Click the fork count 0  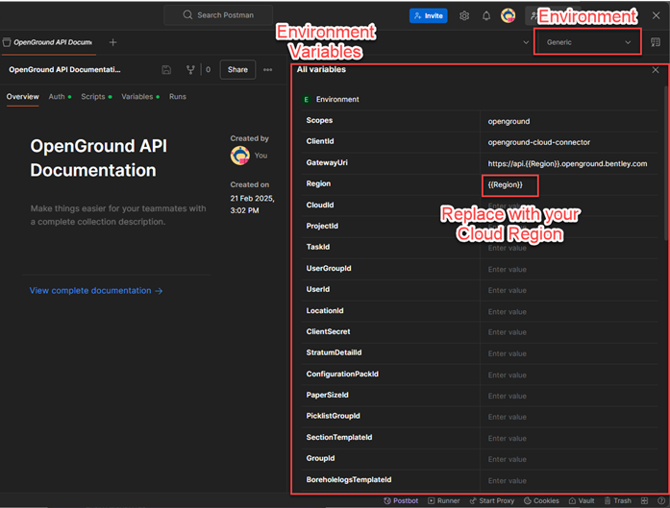click(208, 69)
